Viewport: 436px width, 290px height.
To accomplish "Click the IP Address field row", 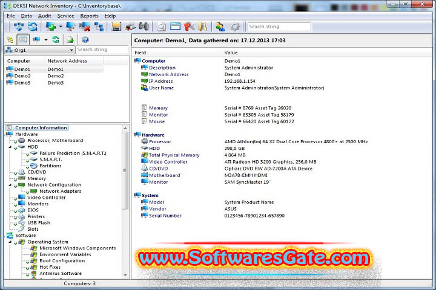I will coord(282,81).
